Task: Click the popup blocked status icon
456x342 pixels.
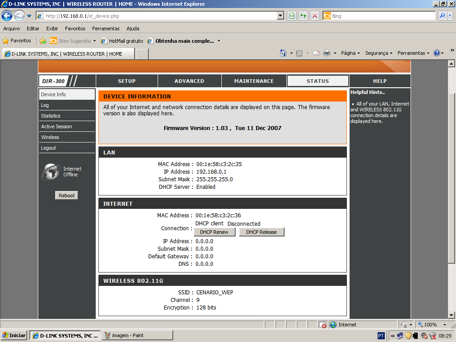Action: pyautogui.click(x=322, y=325)
